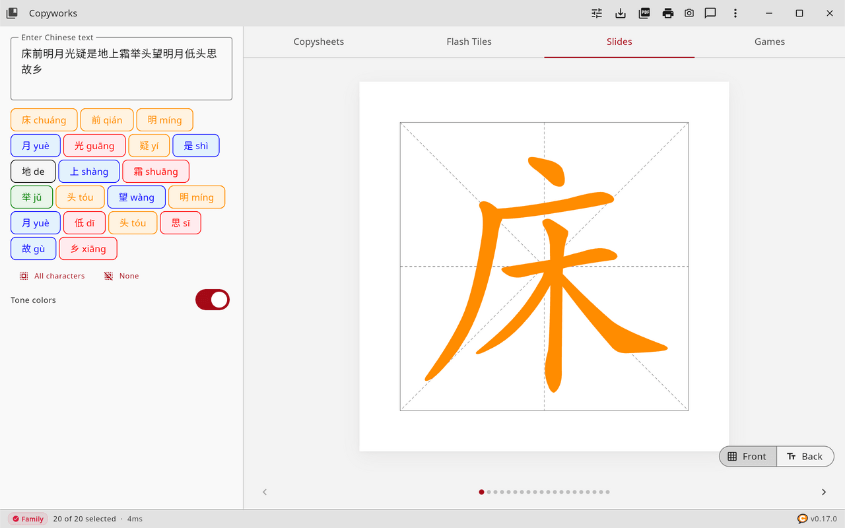Open the three-dot more options menu
845x528 pixels.
coord(735,13)
